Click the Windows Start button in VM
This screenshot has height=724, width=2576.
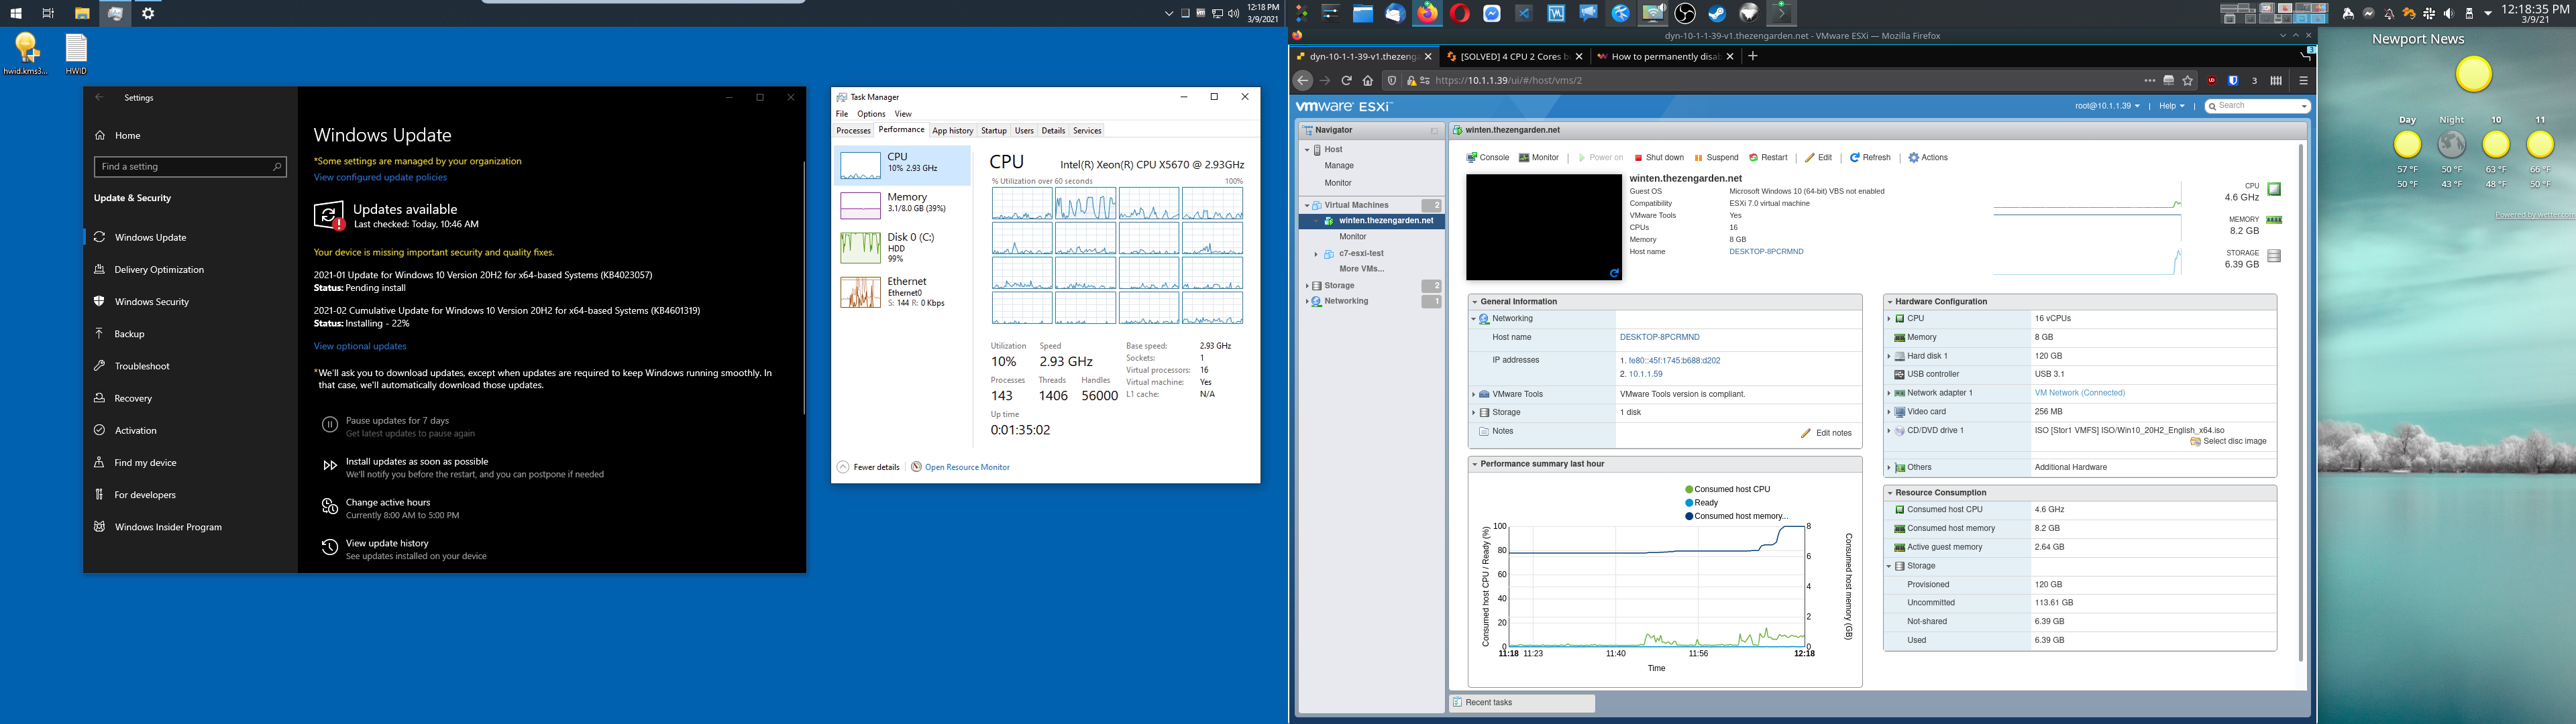[x=16, y=14]
